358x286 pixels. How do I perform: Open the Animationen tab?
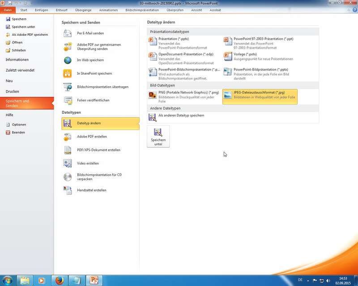pyautogui.click(x=108, y=10)
